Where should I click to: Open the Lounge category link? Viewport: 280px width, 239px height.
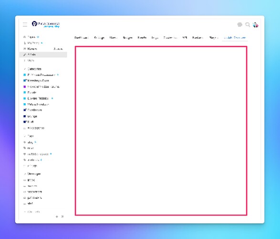[32, 116]
